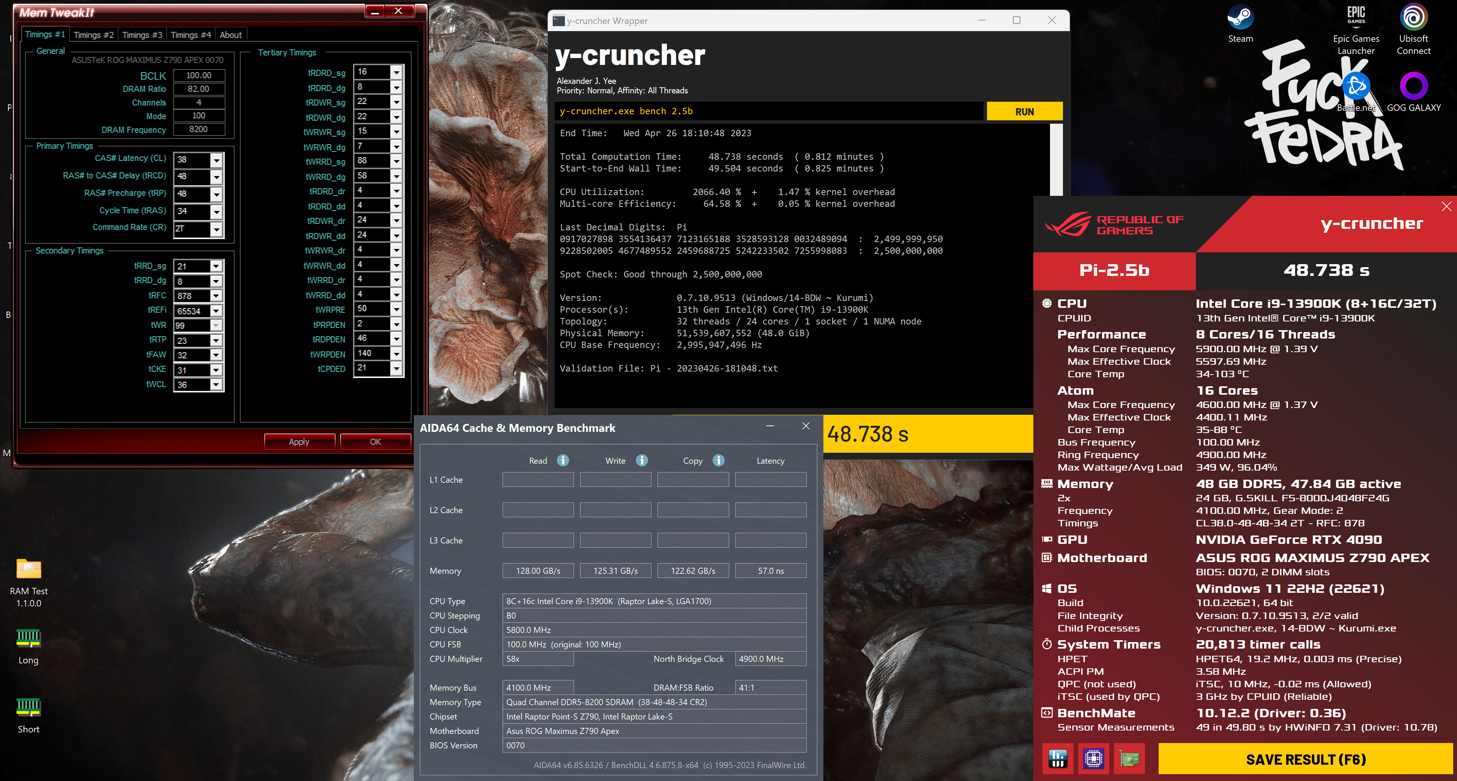Click the y-cruncher Wrapper title bar icon

(x=558, y=20)
